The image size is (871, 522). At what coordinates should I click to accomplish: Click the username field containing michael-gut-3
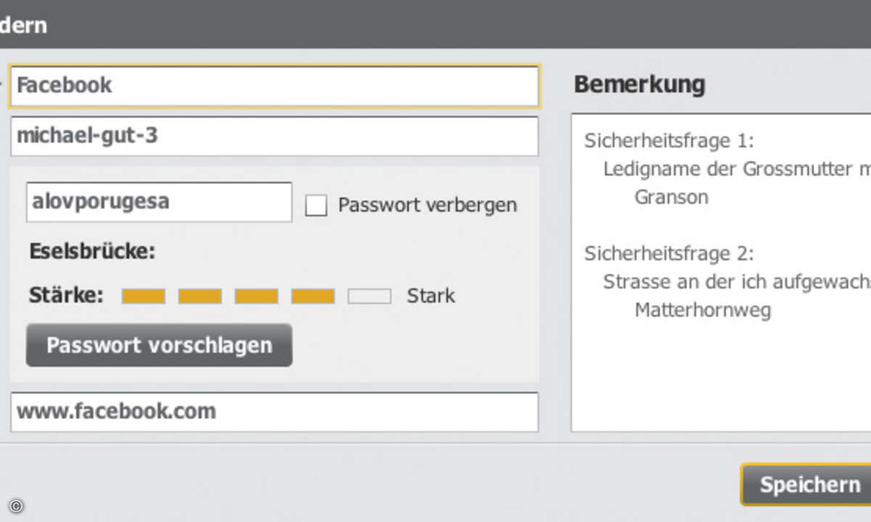274,136
